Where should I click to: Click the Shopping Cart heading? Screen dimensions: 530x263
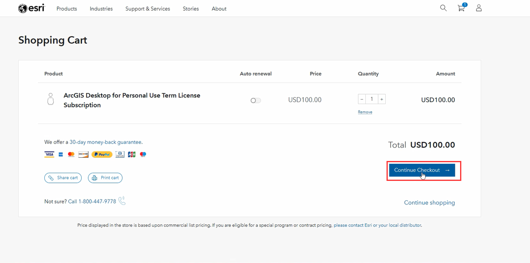(53, 40)
